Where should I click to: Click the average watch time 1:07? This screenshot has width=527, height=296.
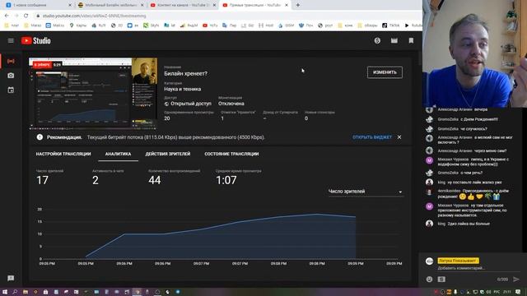[226, 180]
